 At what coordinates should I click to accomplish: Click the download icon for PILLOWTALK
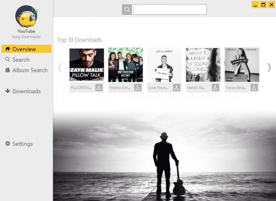click(99, 87)
